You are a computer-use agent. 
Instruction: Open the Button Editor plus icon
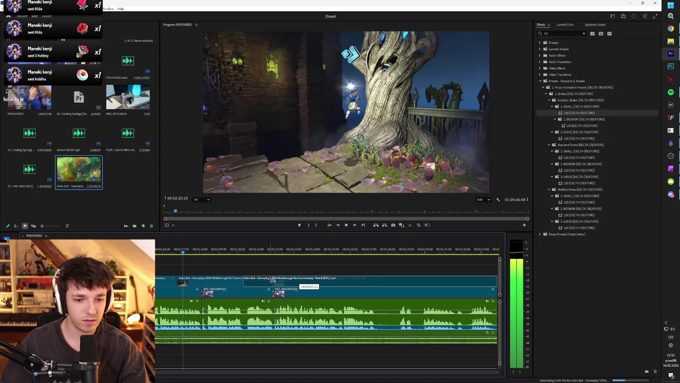(x=524, y=225)
